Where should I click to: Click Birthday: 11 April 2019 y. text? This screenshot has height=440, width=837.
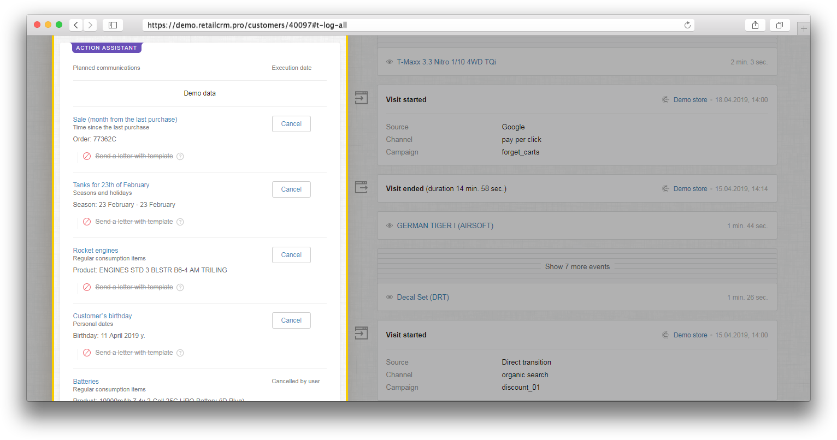(109, 336)
